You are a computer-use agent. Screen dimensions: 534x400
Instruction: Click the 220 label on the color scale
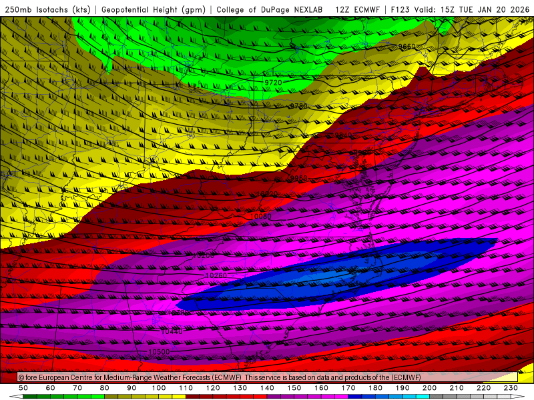coord(483,388)
